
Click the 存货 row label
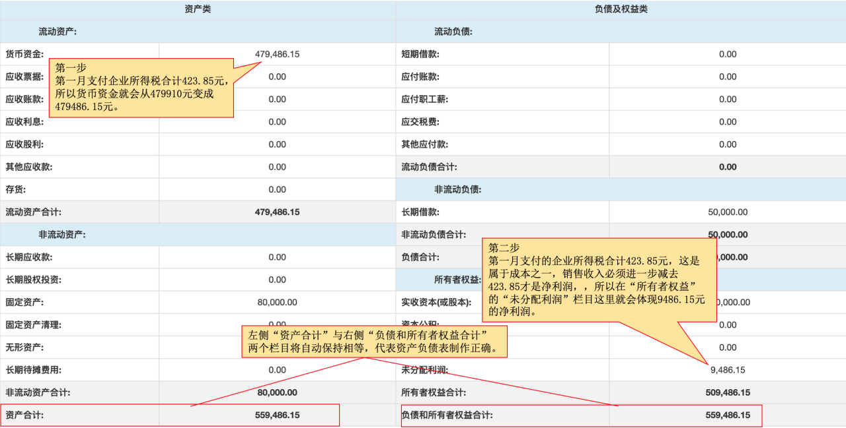click(x=16, y=189)
